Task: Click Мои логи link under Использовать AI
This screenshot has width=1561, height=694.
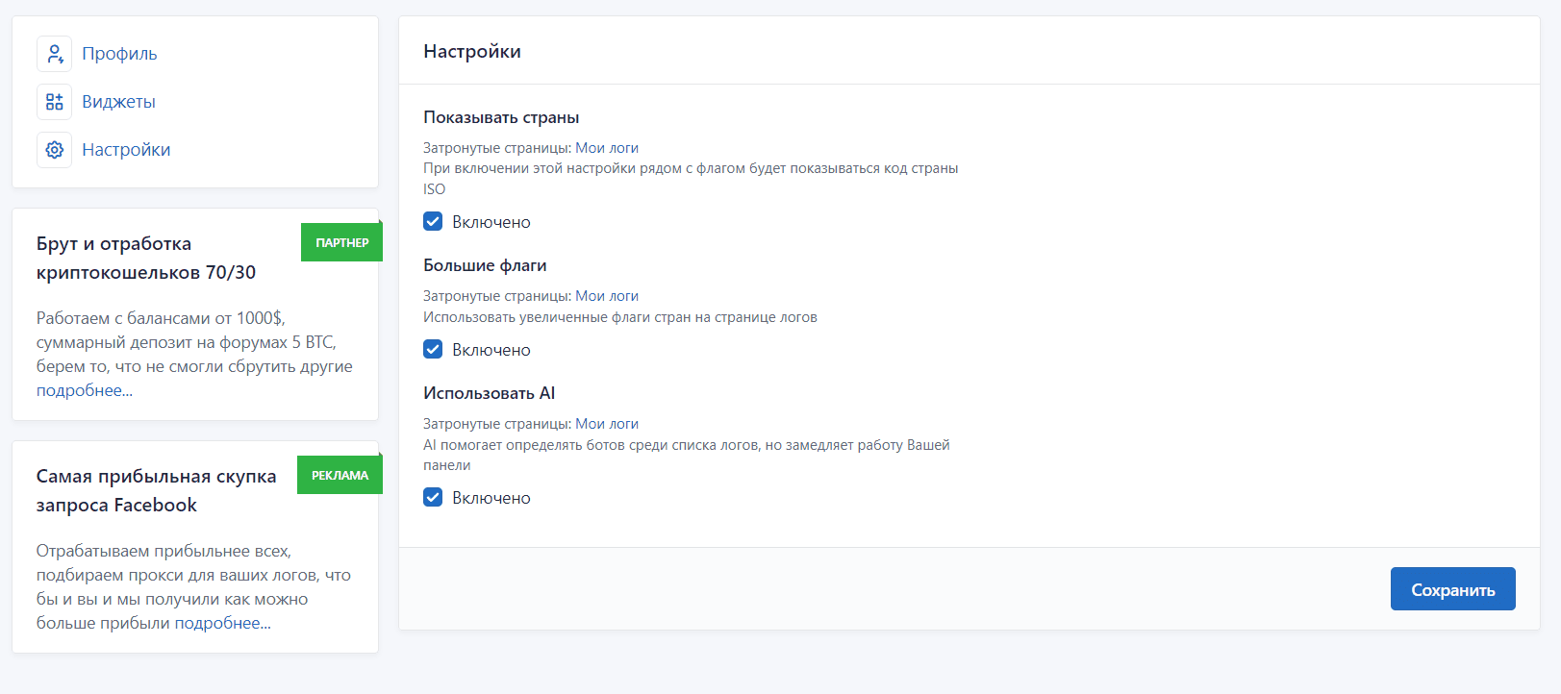Action: tap(607, 424)
